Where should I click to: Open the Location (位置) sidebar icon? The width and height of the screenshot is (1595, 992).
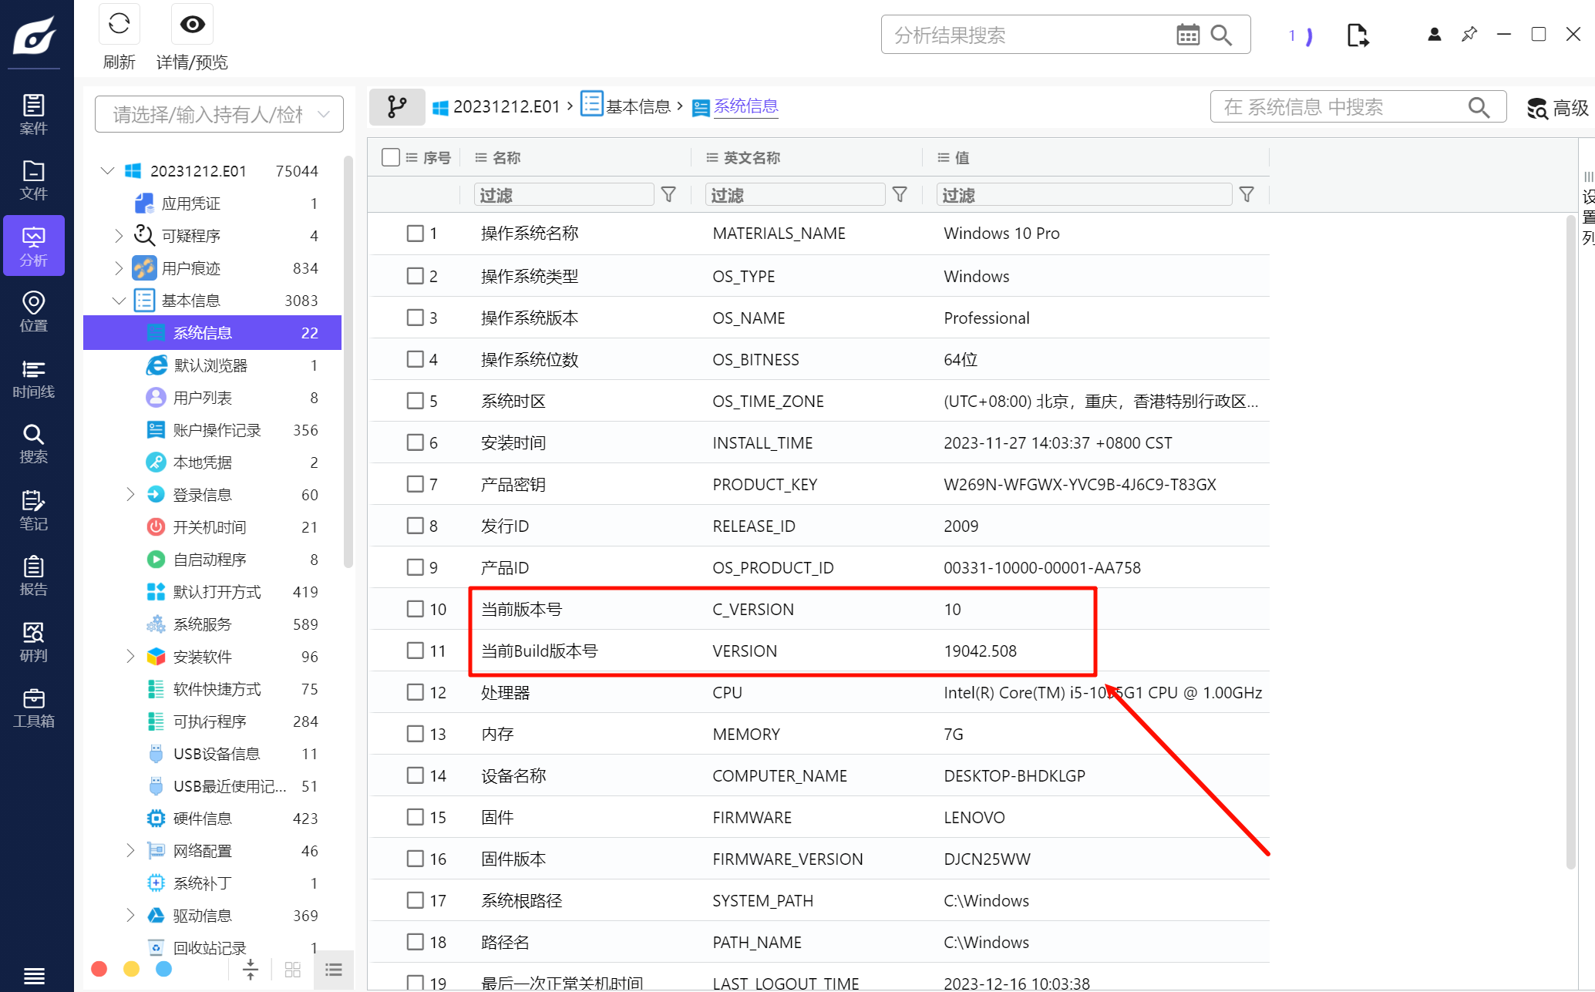click(x=33, y=311)
